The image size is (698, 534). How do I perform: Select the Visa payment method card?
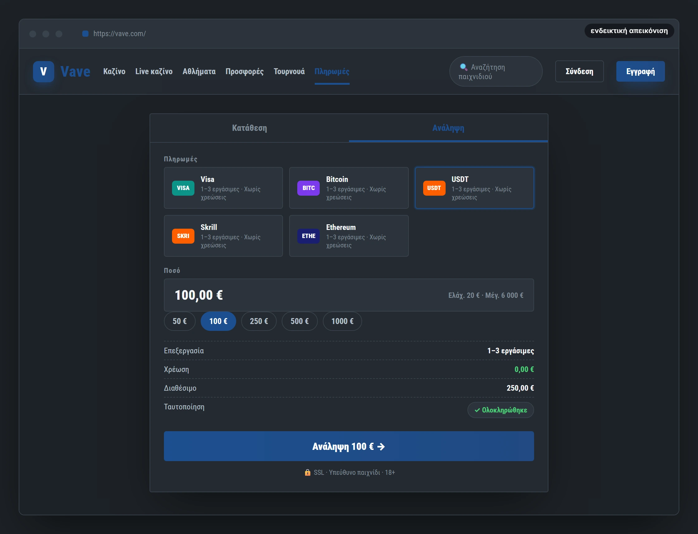223,188
